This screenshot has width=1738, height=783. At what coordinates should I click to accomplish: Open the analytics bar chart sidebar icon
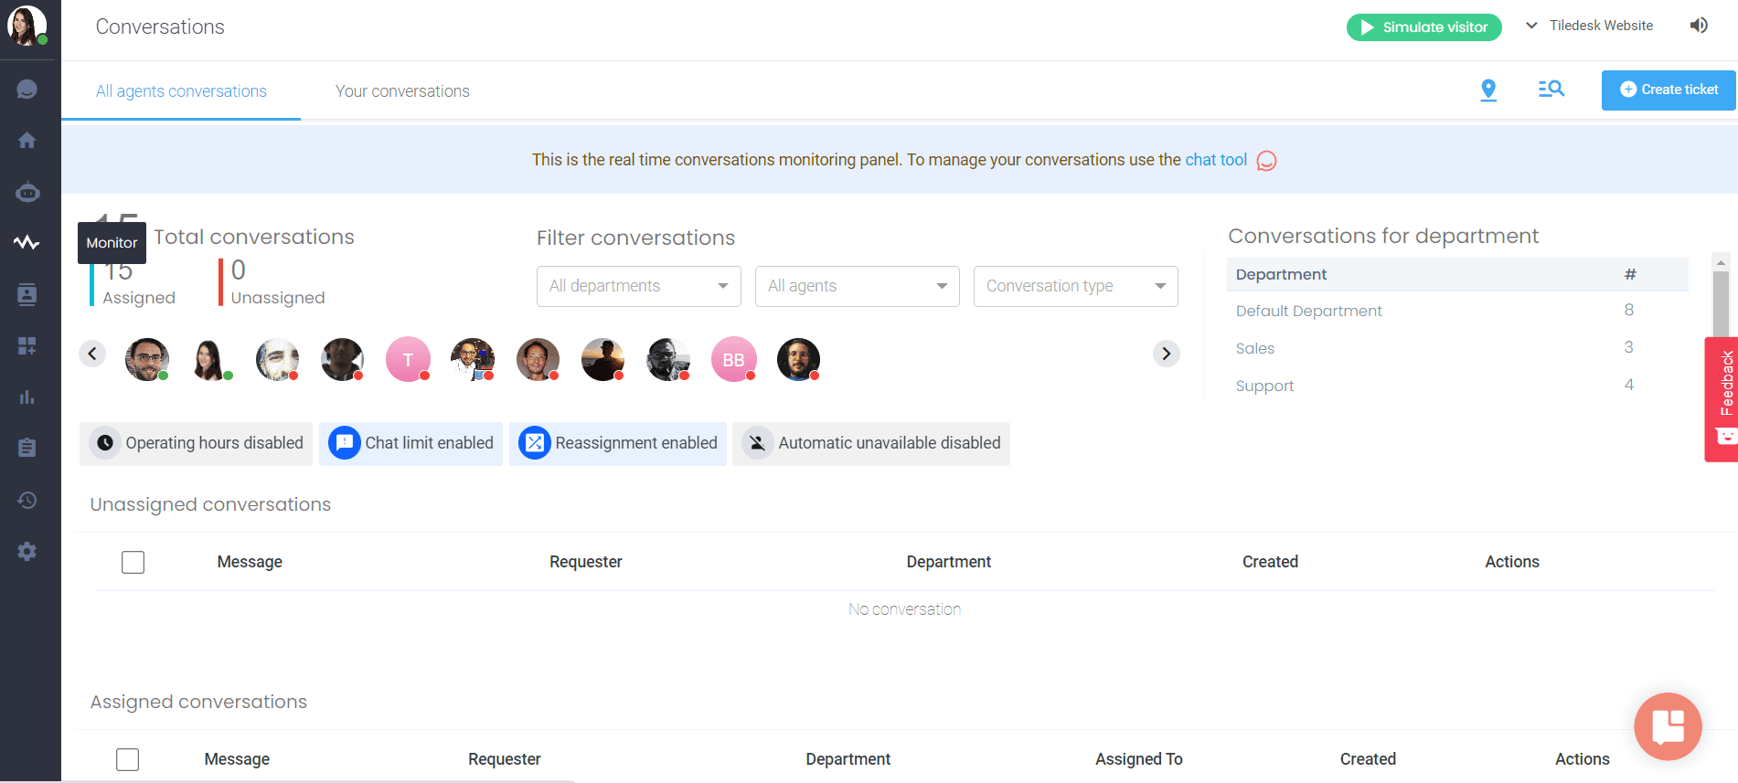pyautogui.click(x=27, y=397)
